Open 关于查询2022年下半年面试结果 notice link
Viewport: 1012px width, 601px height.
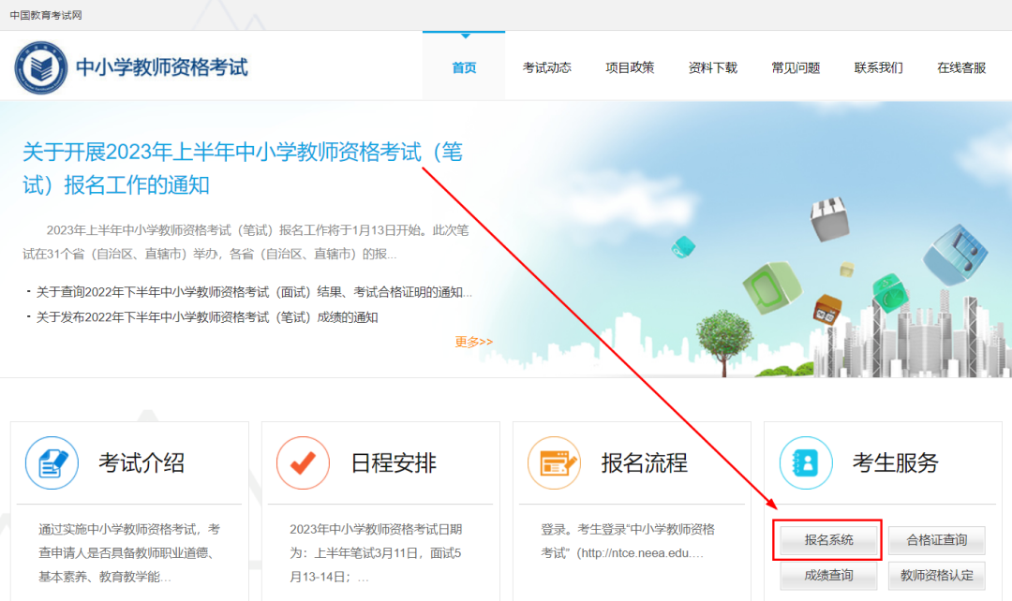(254, 292)
